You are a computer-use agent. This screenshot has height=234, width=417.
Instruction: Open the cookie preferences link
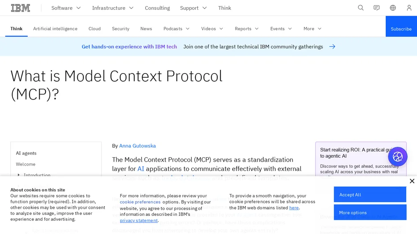coord(140,202)
